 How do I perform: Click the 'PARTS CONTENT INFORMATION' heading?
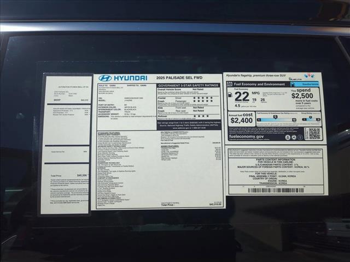276,160
